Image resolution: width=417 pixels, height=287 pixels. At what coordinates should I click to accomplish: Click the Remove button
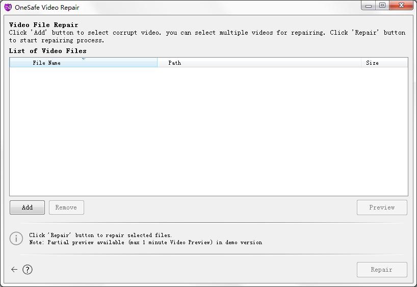click(66, 207)
